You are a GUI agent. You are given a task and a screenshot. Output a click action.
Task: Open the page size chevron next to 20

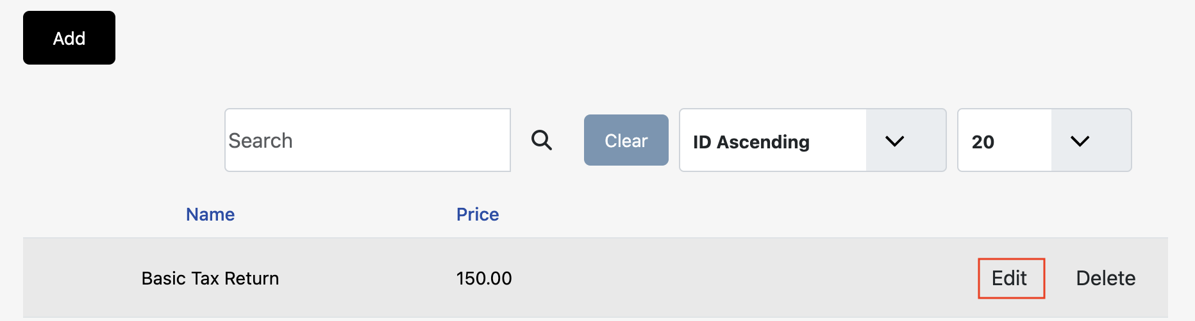1080,141
